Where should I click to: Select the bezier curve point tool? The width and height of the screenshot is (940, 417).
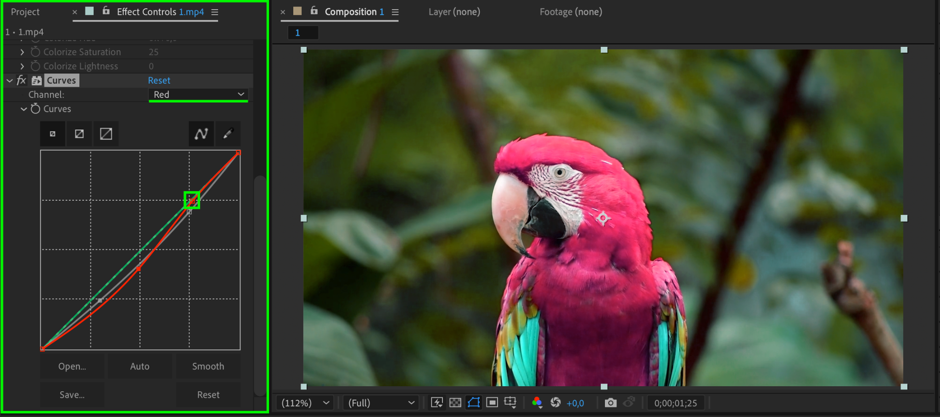pyautogui.click(x=201, y=134)
